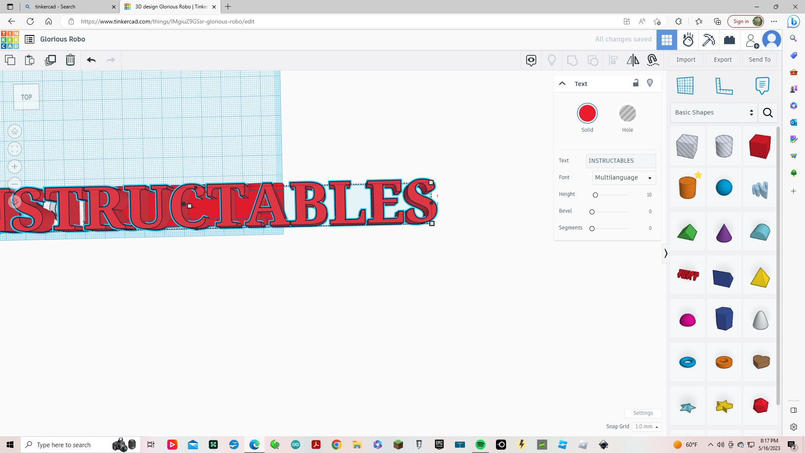Switch to Blocks view with pickaxe icon
Viewport: 805px width, 453px height.
point(709,39)
